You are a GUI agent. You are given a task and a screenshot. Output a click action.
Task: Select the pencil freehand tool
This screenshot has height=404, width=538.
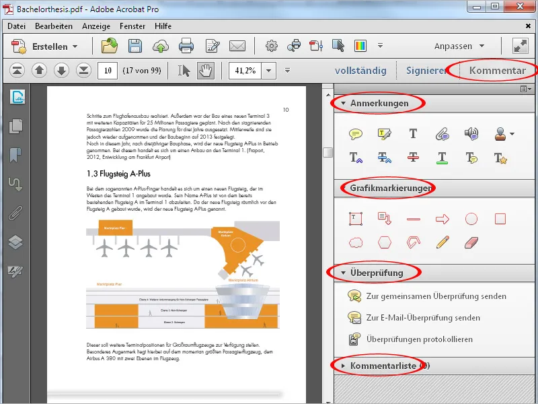(443, 242)
